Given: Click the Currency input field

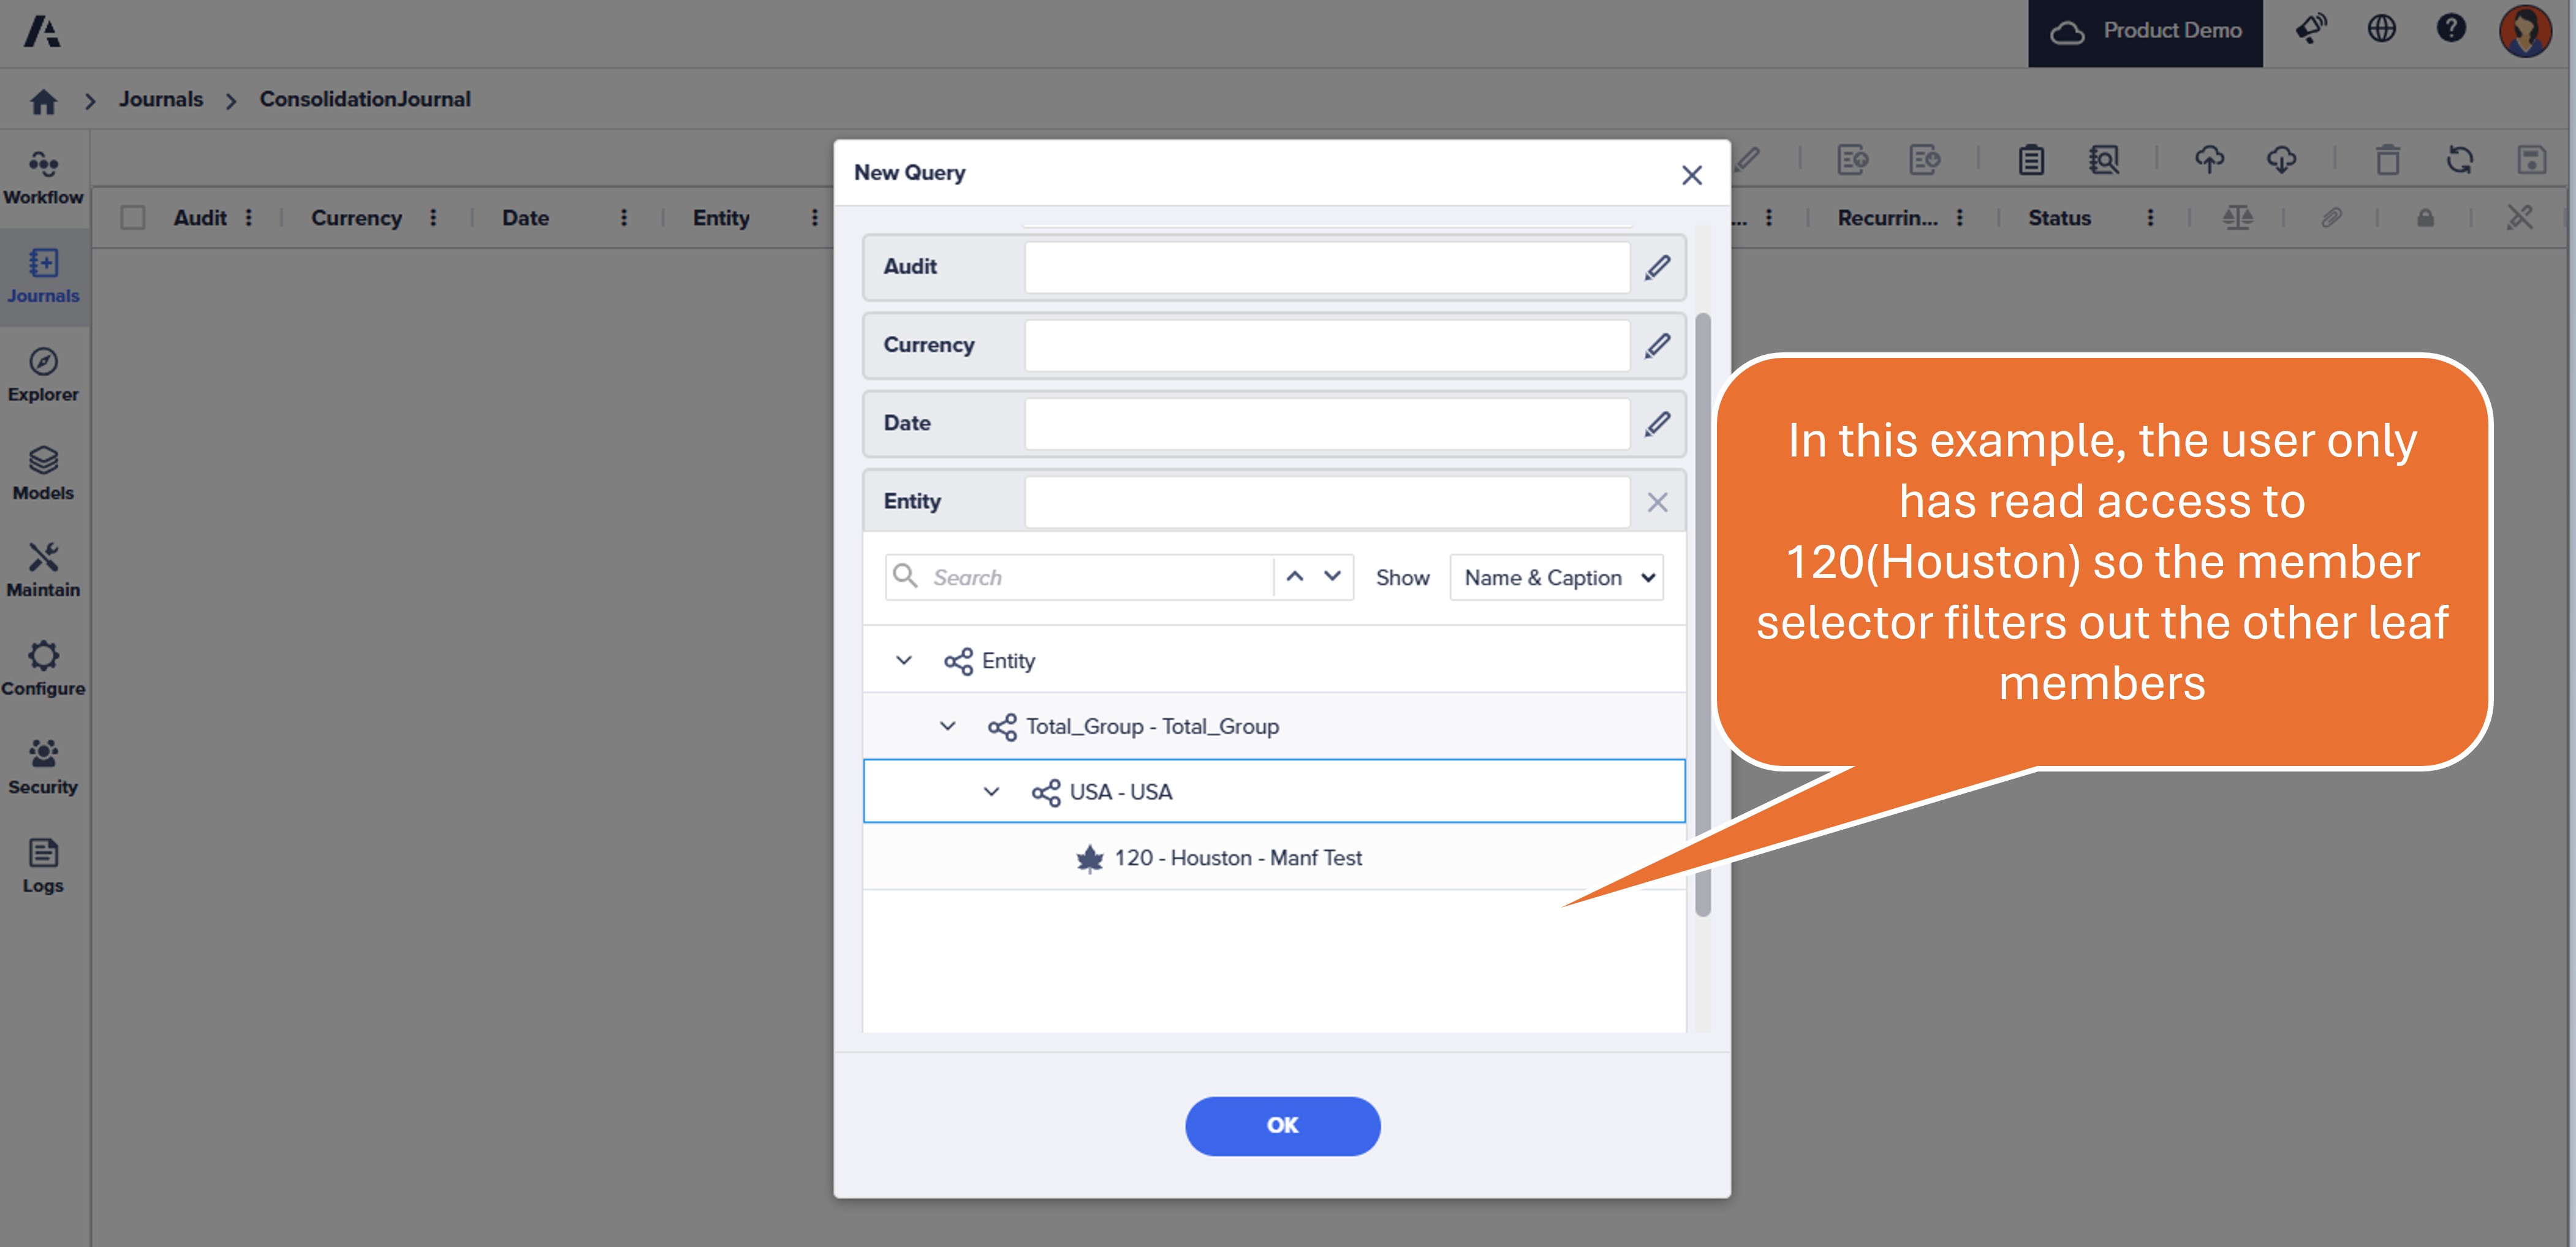Looking at the screenshot, I should click(x=1327, y=345).
